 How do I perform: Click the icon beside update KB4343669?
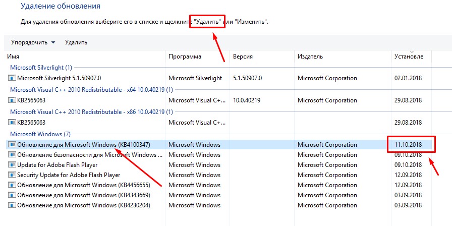tap(13, 195)
